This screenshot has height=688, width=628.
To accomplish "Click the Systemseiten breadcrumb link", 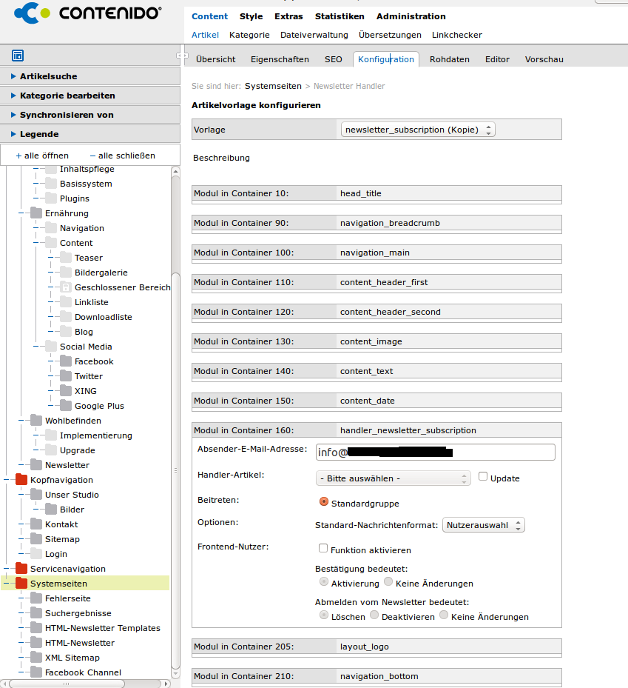I will coord(273,86).
